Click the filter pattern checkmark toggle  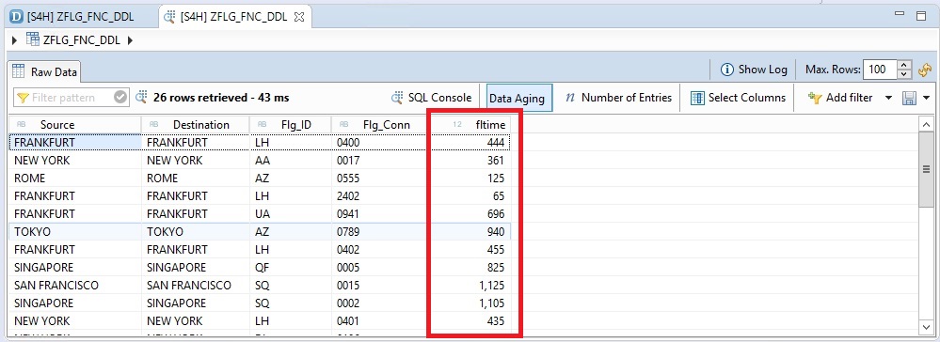(x=120, y=97)
